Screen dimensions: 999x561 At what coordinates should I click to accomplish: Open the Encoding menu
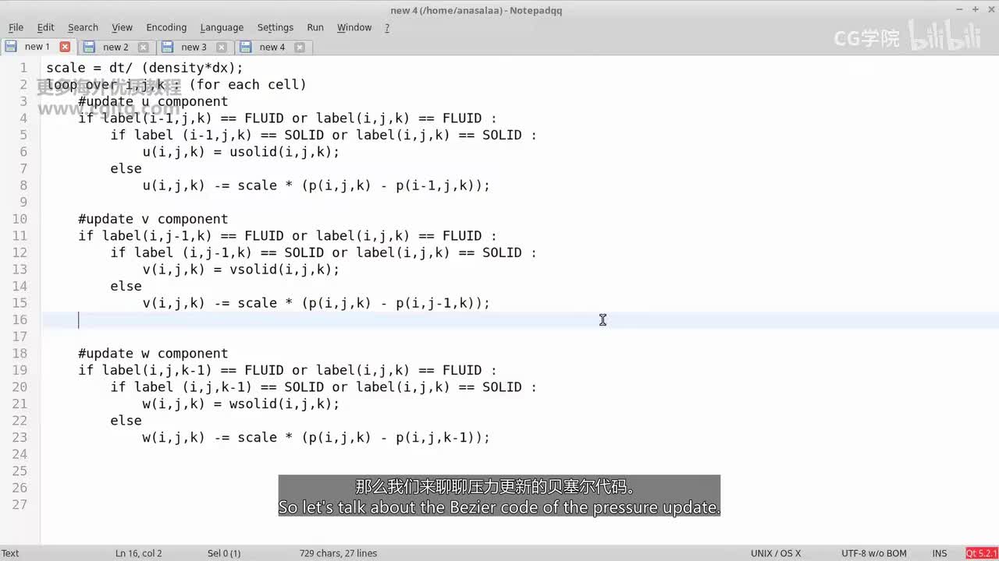(166, 27)
